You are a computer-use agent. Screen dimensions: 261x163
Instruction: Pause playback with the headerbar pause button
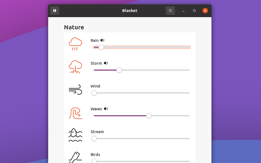point(55,11)
